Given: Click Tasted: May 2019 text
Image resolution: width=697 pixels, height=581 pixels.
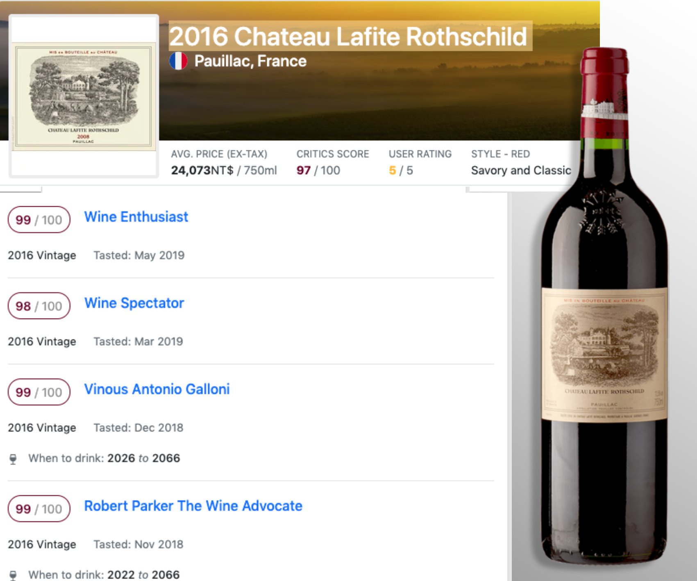Looking at the screenshot, I should click(x=139, y=255).
